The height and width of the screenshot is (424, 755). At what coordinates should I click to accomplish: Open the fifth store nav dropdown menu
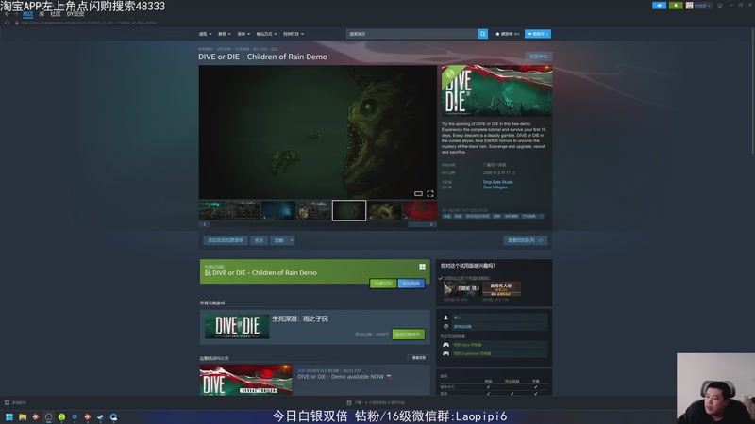294,34
